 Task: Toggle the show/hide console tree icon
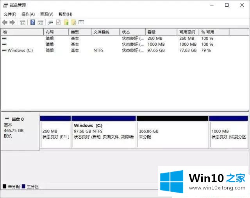23,23
